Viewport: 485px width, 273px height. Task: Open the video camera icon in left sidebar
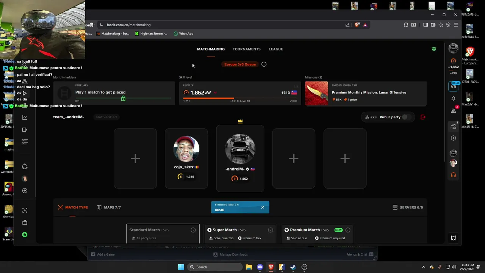[25, 130]
